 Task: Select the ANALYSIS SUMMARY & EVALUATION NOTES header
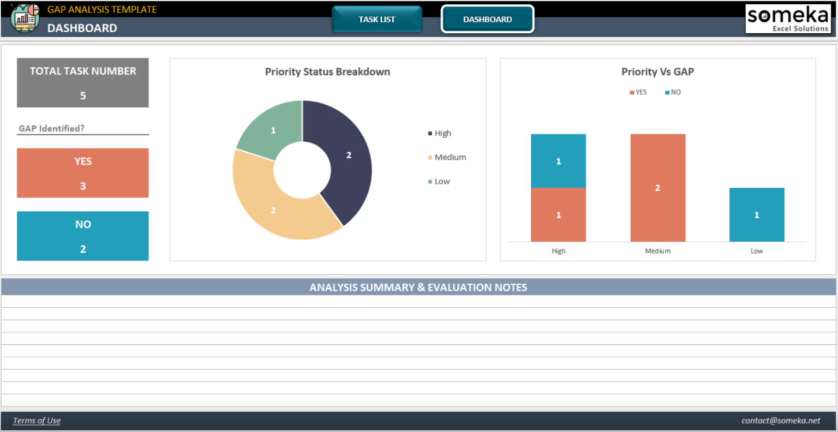(x=418, y=287)
